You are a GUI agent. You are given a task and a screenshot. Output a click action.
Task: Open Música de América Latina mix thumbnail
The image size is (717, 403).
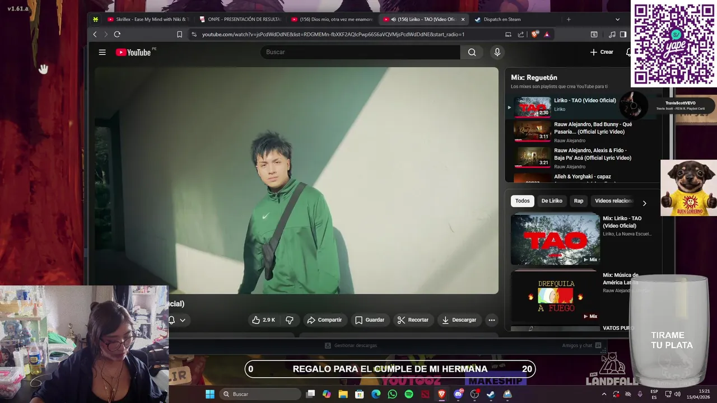point(555,297)
